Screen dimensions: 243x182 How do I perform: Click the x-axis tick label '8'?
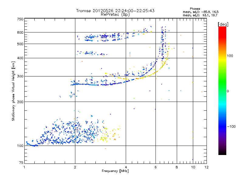click(177, 167)
